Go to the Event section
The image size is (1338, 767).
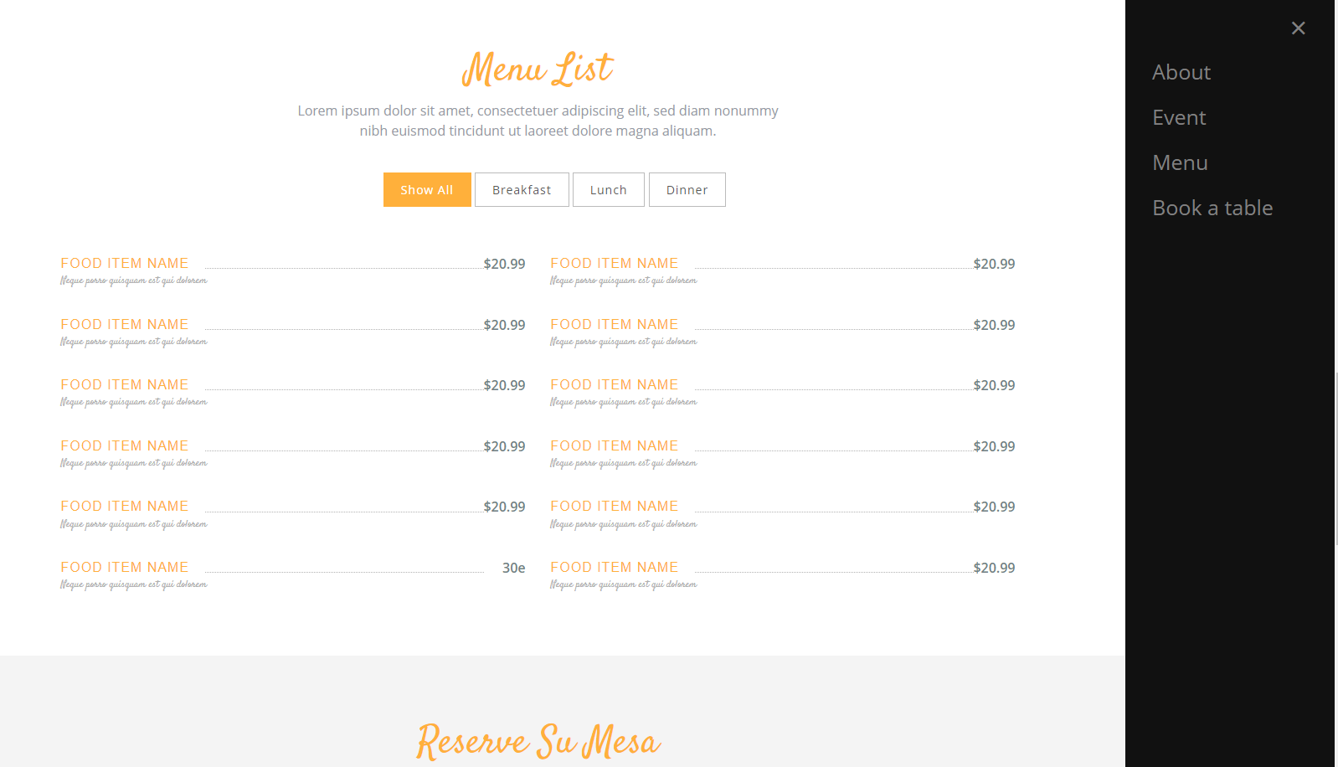tap(1179, 117)
